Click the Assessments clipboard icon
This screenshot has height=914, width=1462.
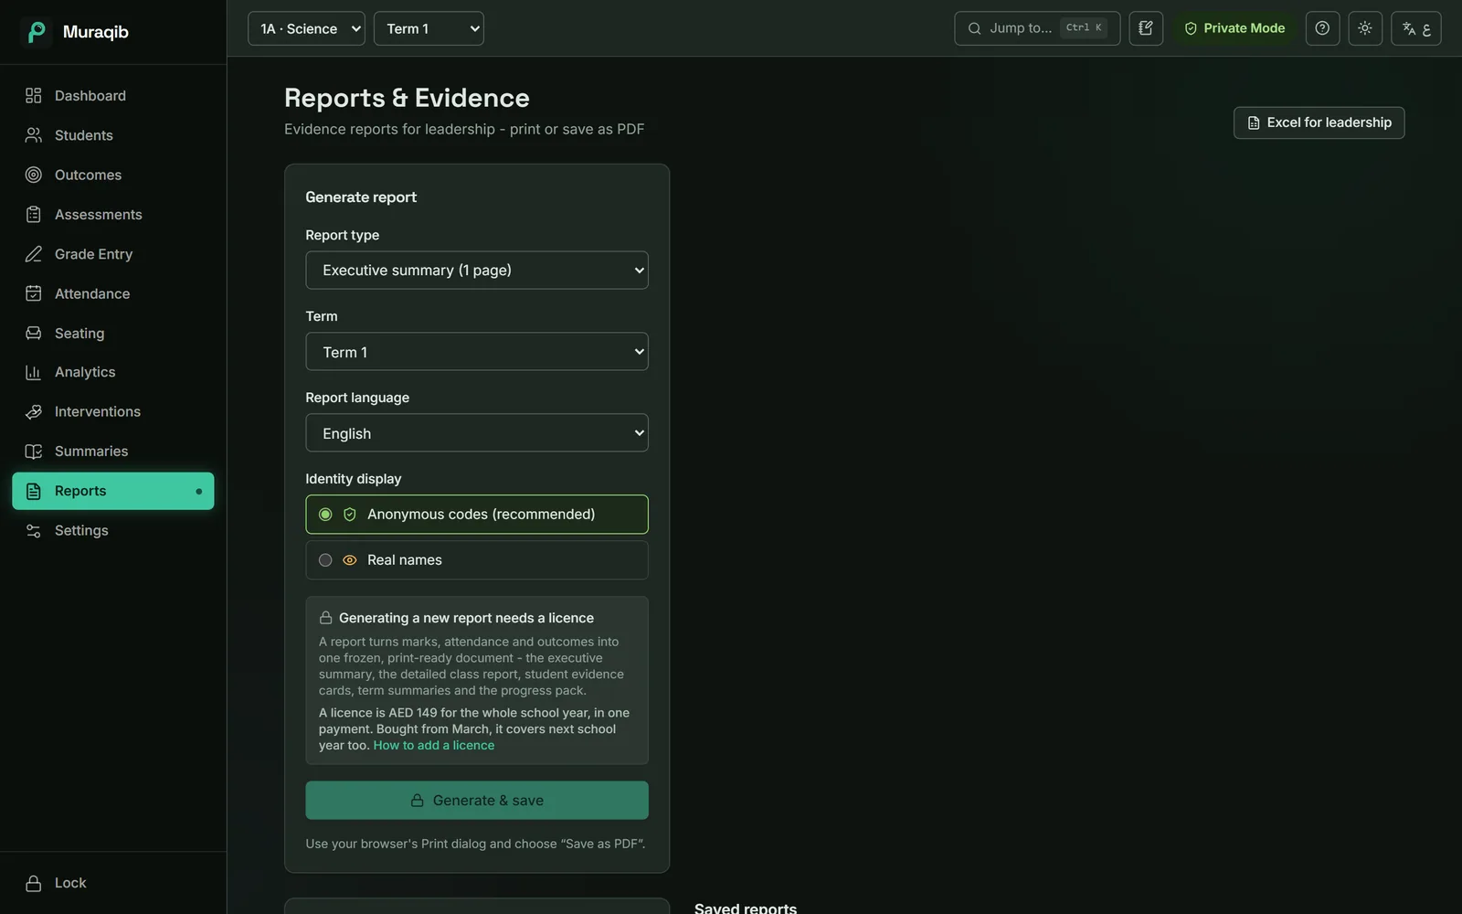pyautogui.click(x=34, y=215)
